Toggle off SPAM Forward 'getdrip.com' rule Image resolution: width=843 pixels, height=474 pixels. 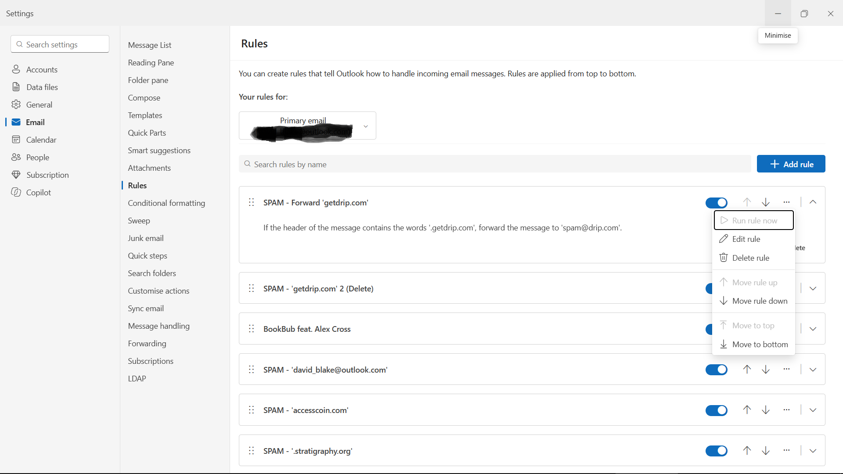[716, 203]
